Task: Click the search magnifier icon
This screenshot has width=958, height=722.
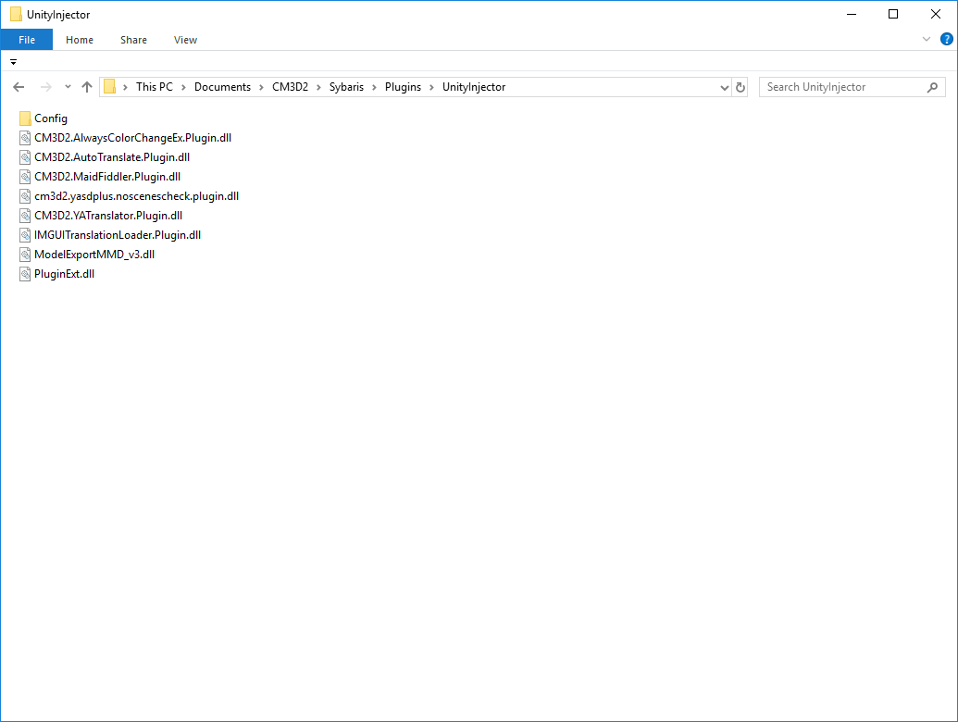Action: (x=932, y=87)
